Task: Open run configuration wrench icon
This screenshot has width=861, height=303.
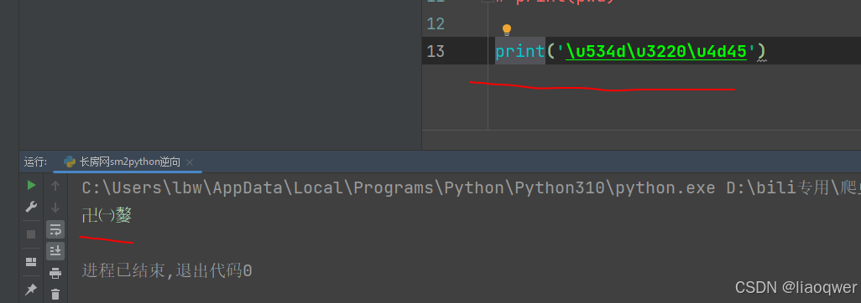Action: [x=31, y=207]
